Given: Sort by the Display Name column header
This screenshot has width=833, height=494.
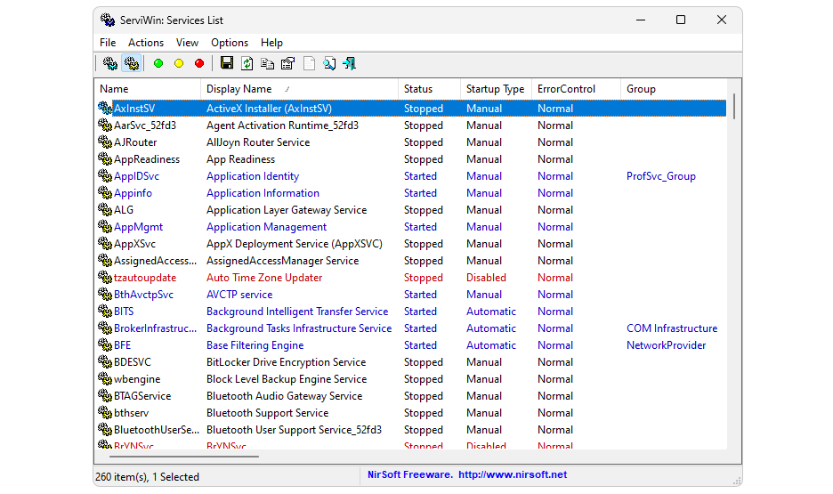Looking at the screenshot, I should click(x=239, y=89).
